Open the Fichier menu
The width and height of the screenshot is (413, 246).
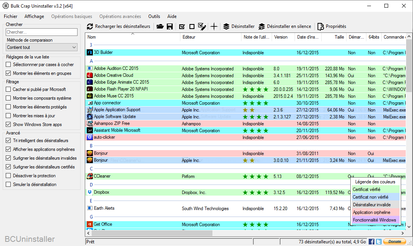point(11,16)
